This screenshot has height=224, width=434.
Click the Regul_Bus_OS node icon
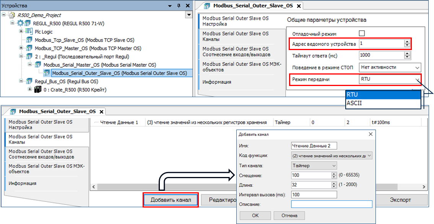click(29, 81)
